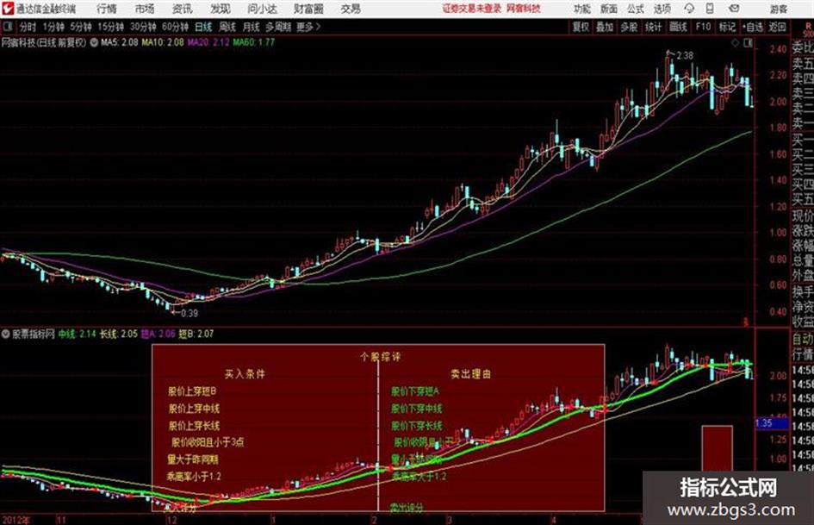Image resolution: width=814 pixels, height=525 pixels.
Task: Click the 游客 guest account label
Action: [x=779, y=9]
